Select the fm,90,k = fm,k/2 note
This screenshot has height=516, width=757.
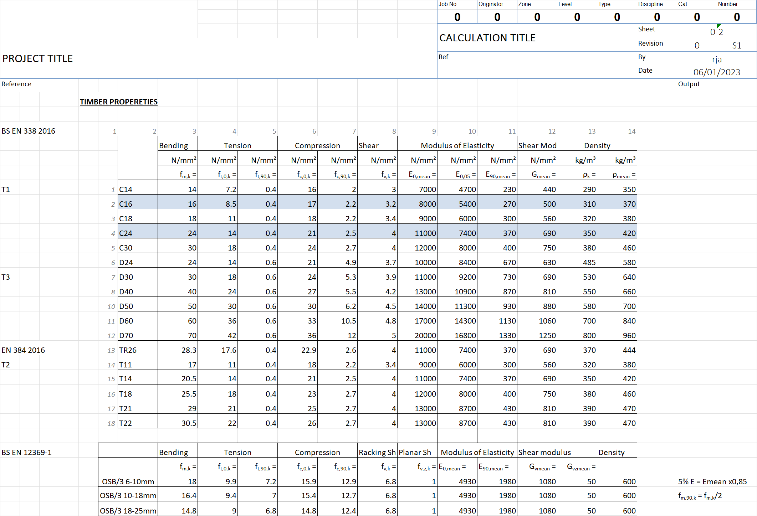click(x=700, y=496)
